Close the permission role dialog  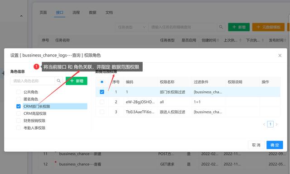coord(280,55)
